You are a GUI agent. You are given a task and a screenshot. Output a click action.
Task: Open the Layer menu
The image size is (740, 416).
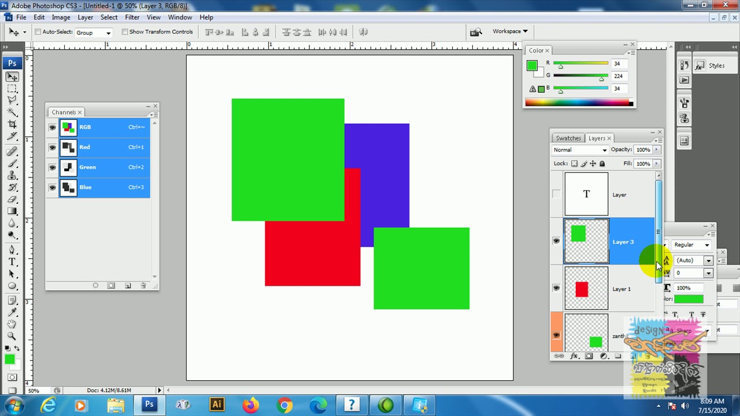pyautogui.click(x=85, y=17)
